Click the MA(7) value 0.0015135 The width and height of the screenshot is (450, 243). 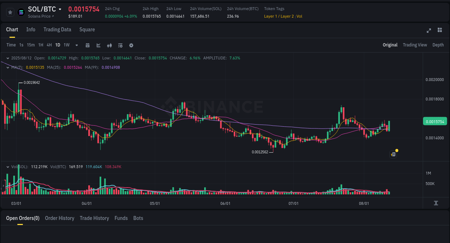pyautogui.click(x=35, y=67)
